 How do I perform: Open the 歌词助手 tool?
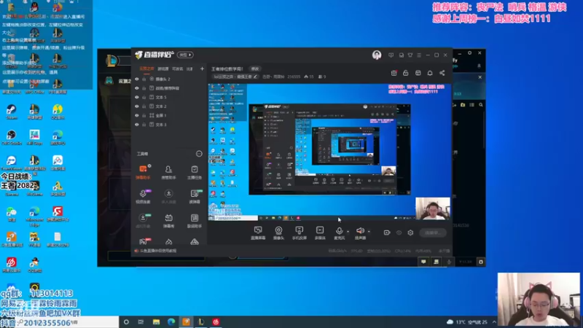195,221
